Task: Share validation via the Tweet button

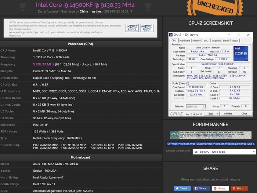Action: (x=182, y=188)
